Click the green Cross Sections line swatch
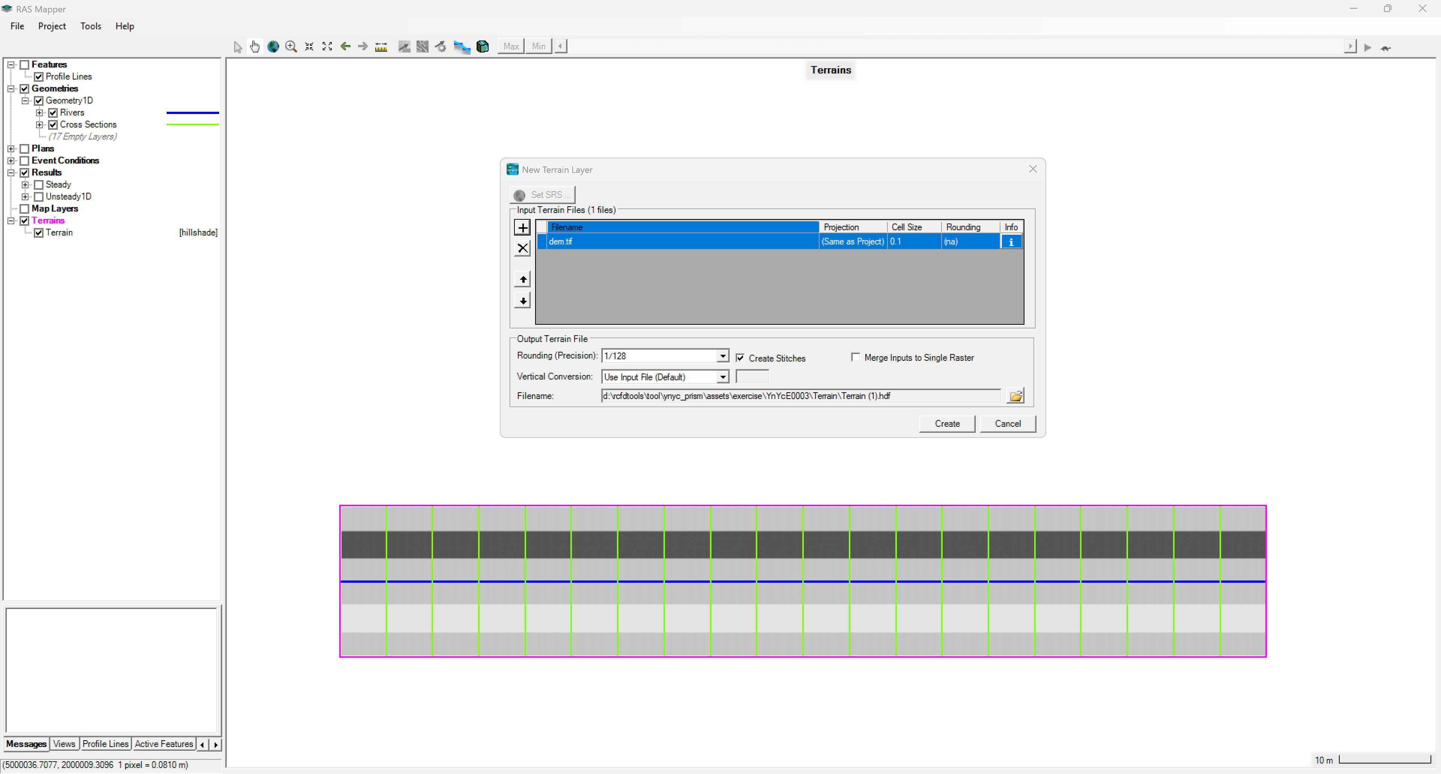 (x=193, y=124)
